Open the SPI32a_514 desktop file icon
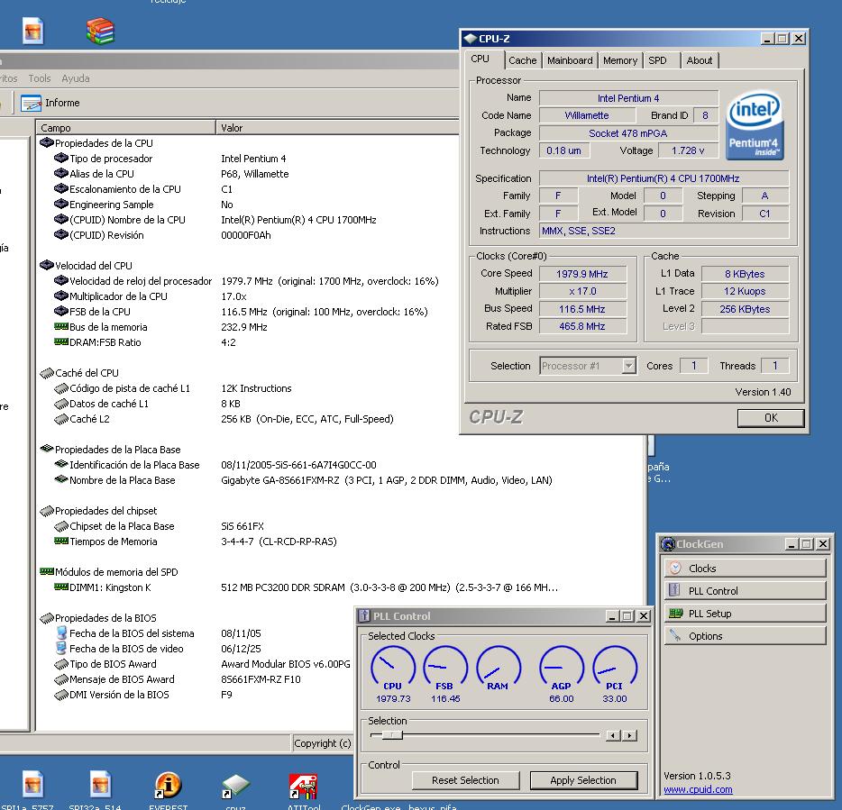The image size is (842, 810). pyautogui.click(x=100, y=783)
